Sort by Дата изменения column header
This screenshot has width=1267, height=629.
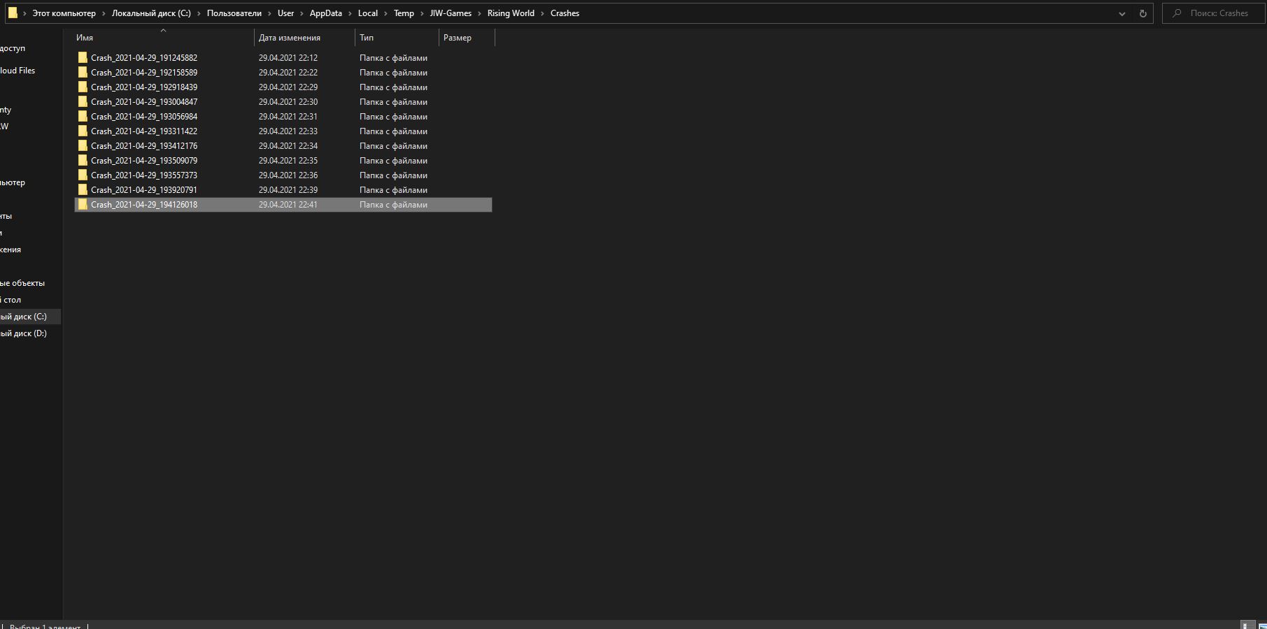289,38
